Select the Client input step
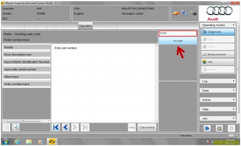The width and height of the screenshot is (241, 146). pos(26,77)
